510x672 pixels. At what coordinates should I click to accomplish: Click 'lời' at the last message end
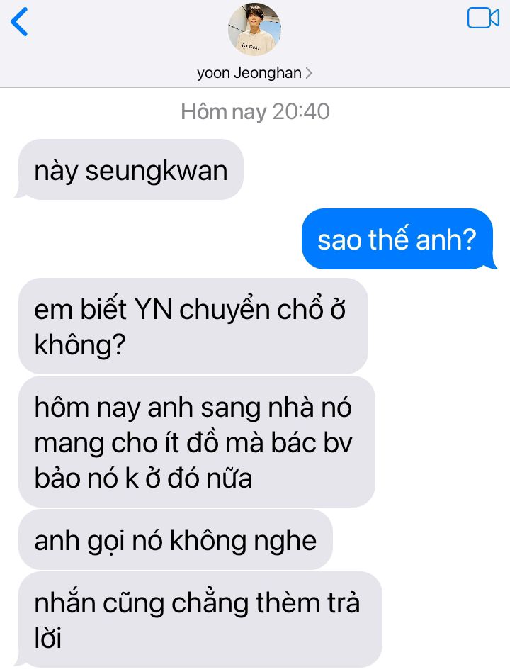[48, 637]
